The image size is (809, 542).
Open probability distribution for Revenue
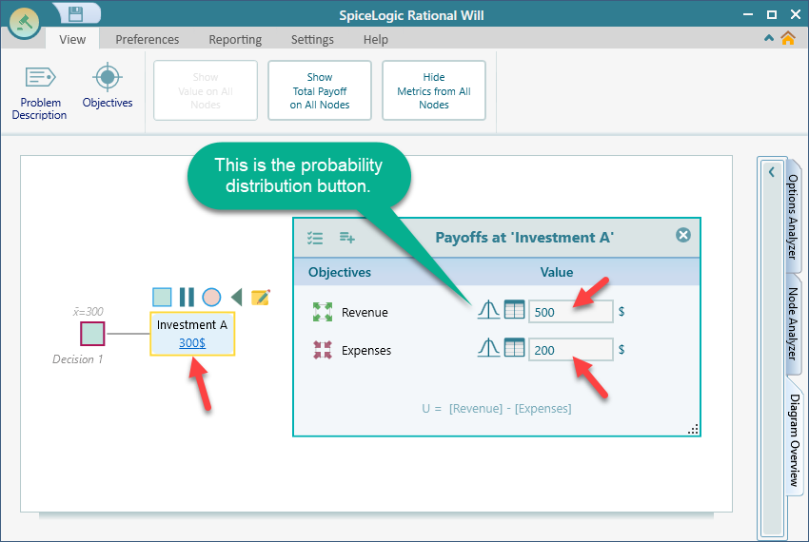coord(488,310)
